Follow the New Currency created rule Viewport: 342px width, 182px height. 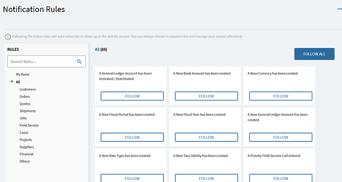(281, 96)
